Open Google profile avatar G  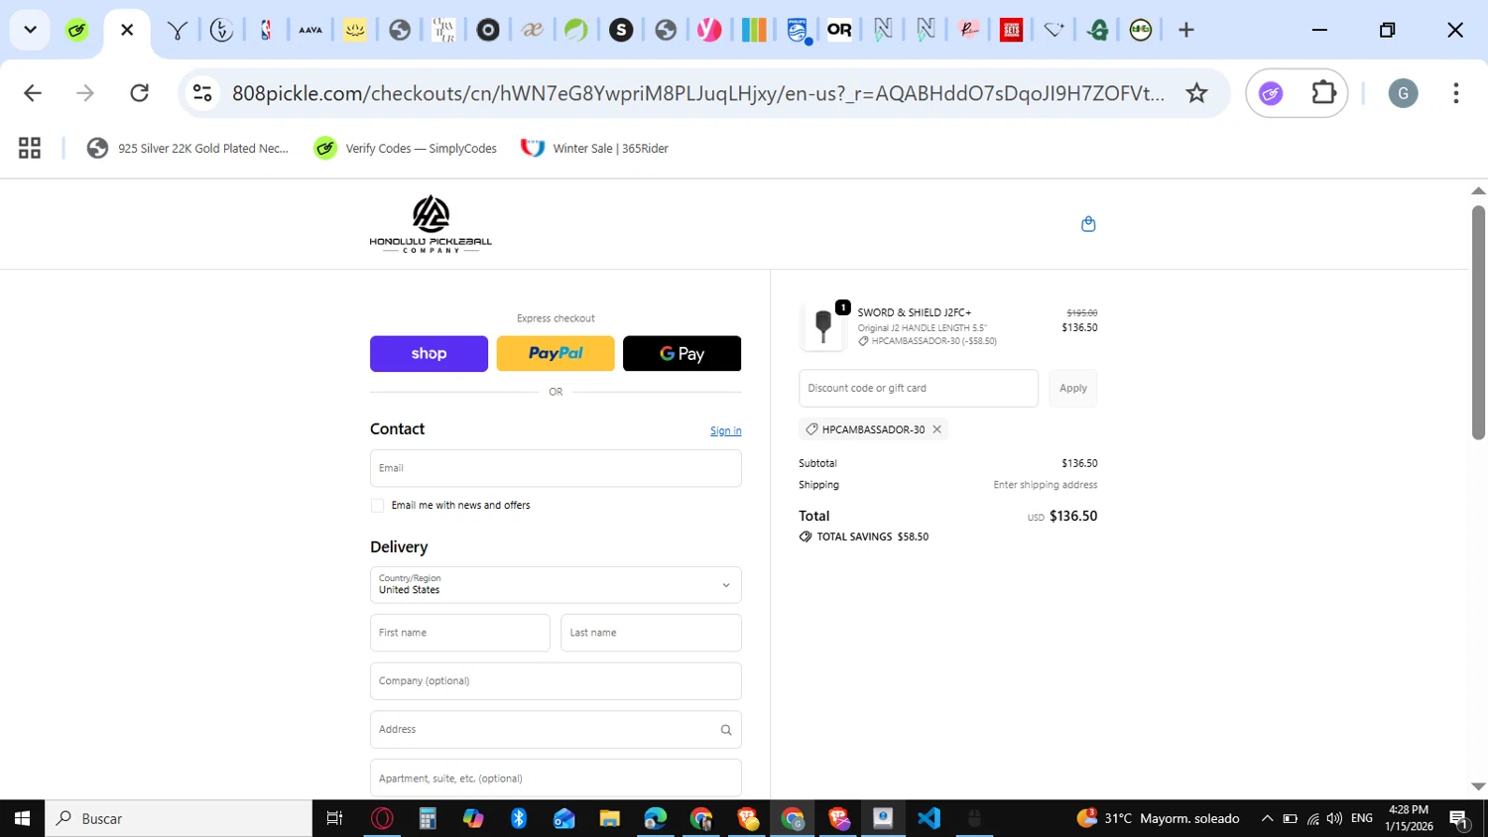(1403, 93)
